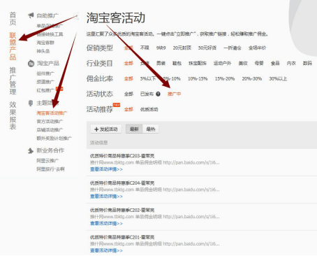Click the microphone icon beside 主题活动

31,103
